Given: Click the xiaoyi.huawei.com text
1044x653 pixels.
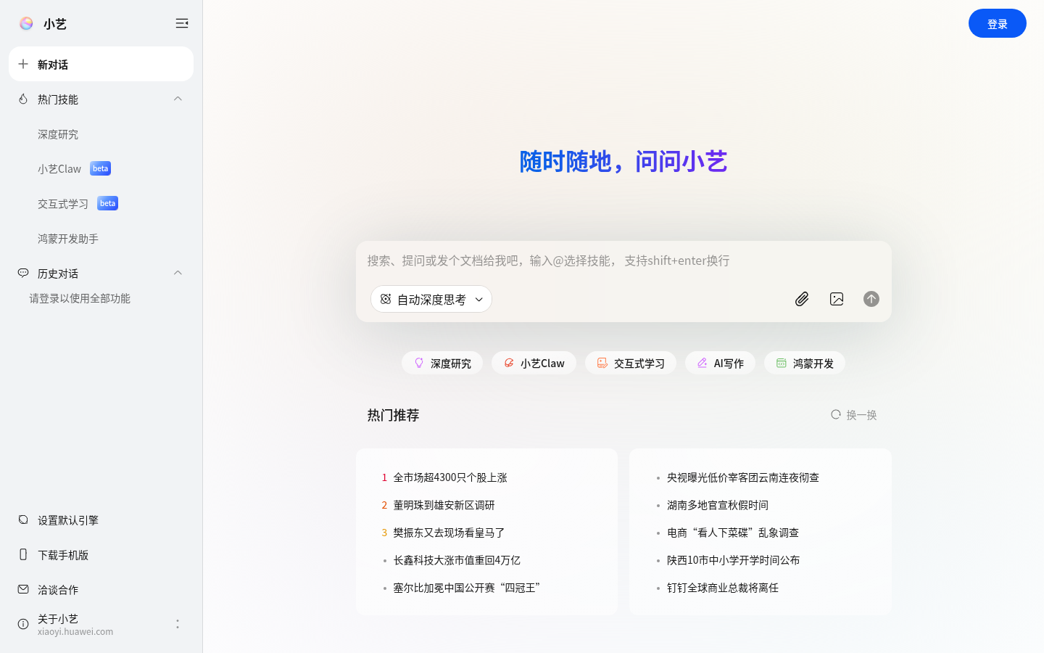Looking at the screenshot, I should [75, 632].
